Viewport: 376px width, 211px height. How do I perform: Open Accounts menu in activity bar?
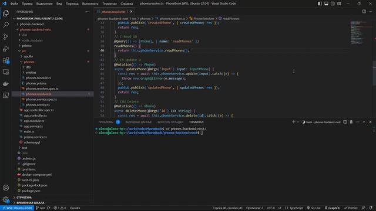6,188
